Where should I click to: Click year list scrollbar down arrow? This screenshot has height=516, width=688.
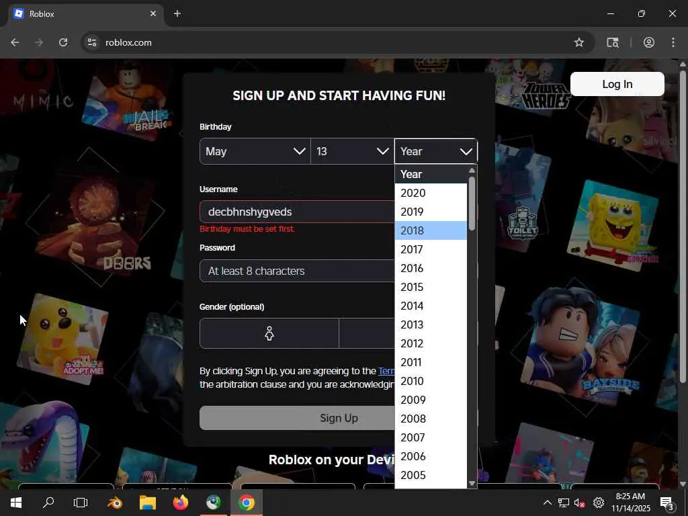472,483
